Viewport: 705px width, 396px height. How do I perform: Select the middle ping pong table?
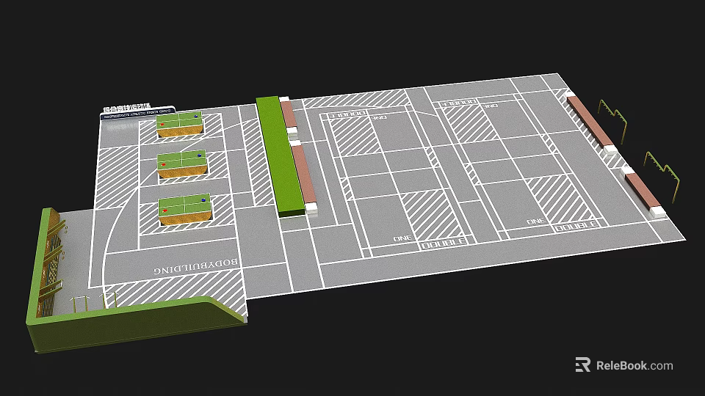(182, 164)
